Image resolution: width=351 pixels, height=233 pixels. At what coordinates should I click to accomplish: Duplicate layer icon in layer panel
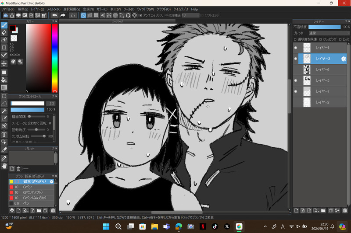click(331, 210)
